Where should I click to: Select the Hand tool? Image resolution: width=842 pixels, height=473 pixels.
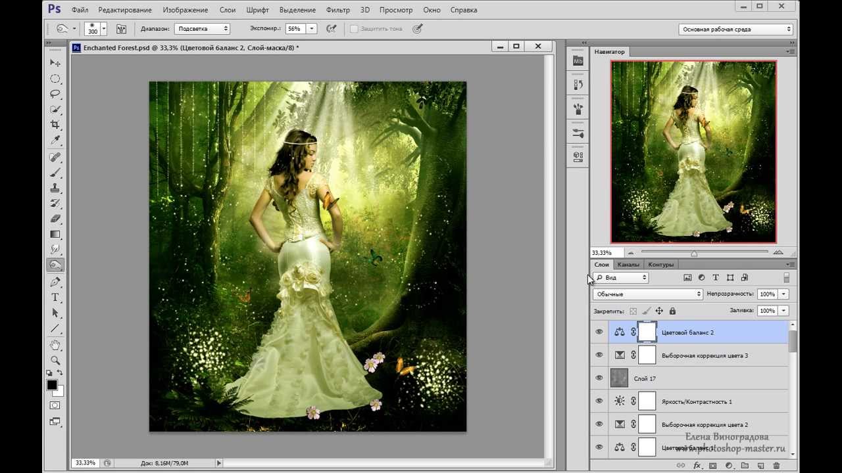[55, 345]
